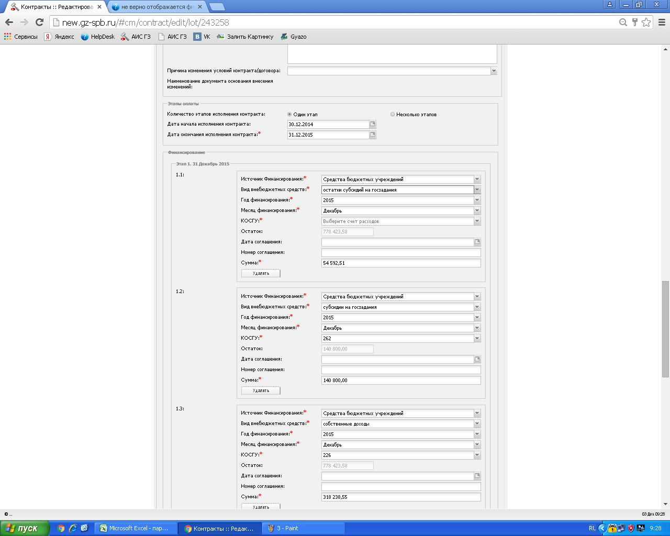Screen dimensions: 670x536
Task: Reload the page with the refresh icon
Action: [x=39, y=22]
